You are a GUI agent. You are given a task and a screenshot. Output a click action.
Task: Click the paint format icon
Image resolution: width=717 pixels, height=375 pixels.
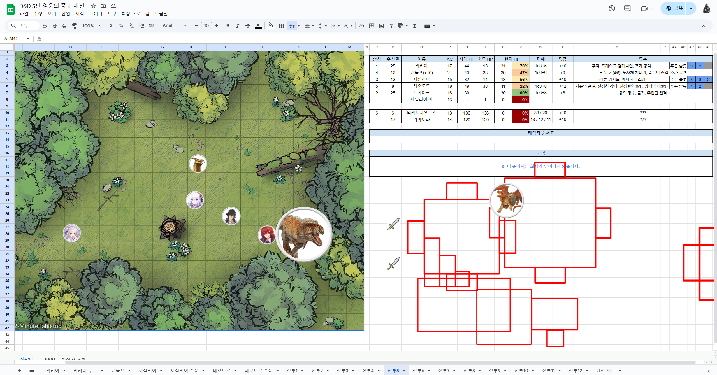pos(75,26)
